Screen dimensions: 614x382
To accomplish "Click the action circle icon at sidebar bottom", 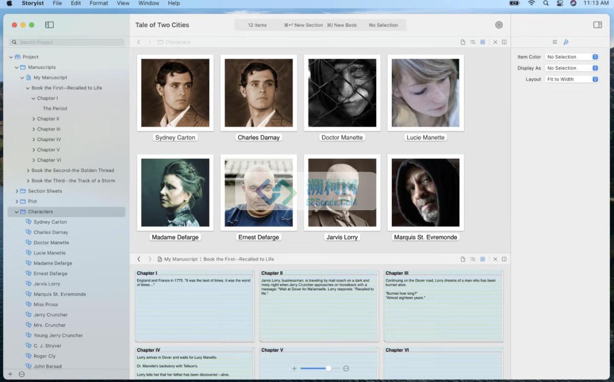I will coord(22,374).
